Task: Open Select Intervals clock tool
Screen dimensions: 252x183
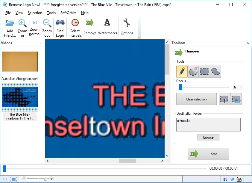Action: coord(75,23)
